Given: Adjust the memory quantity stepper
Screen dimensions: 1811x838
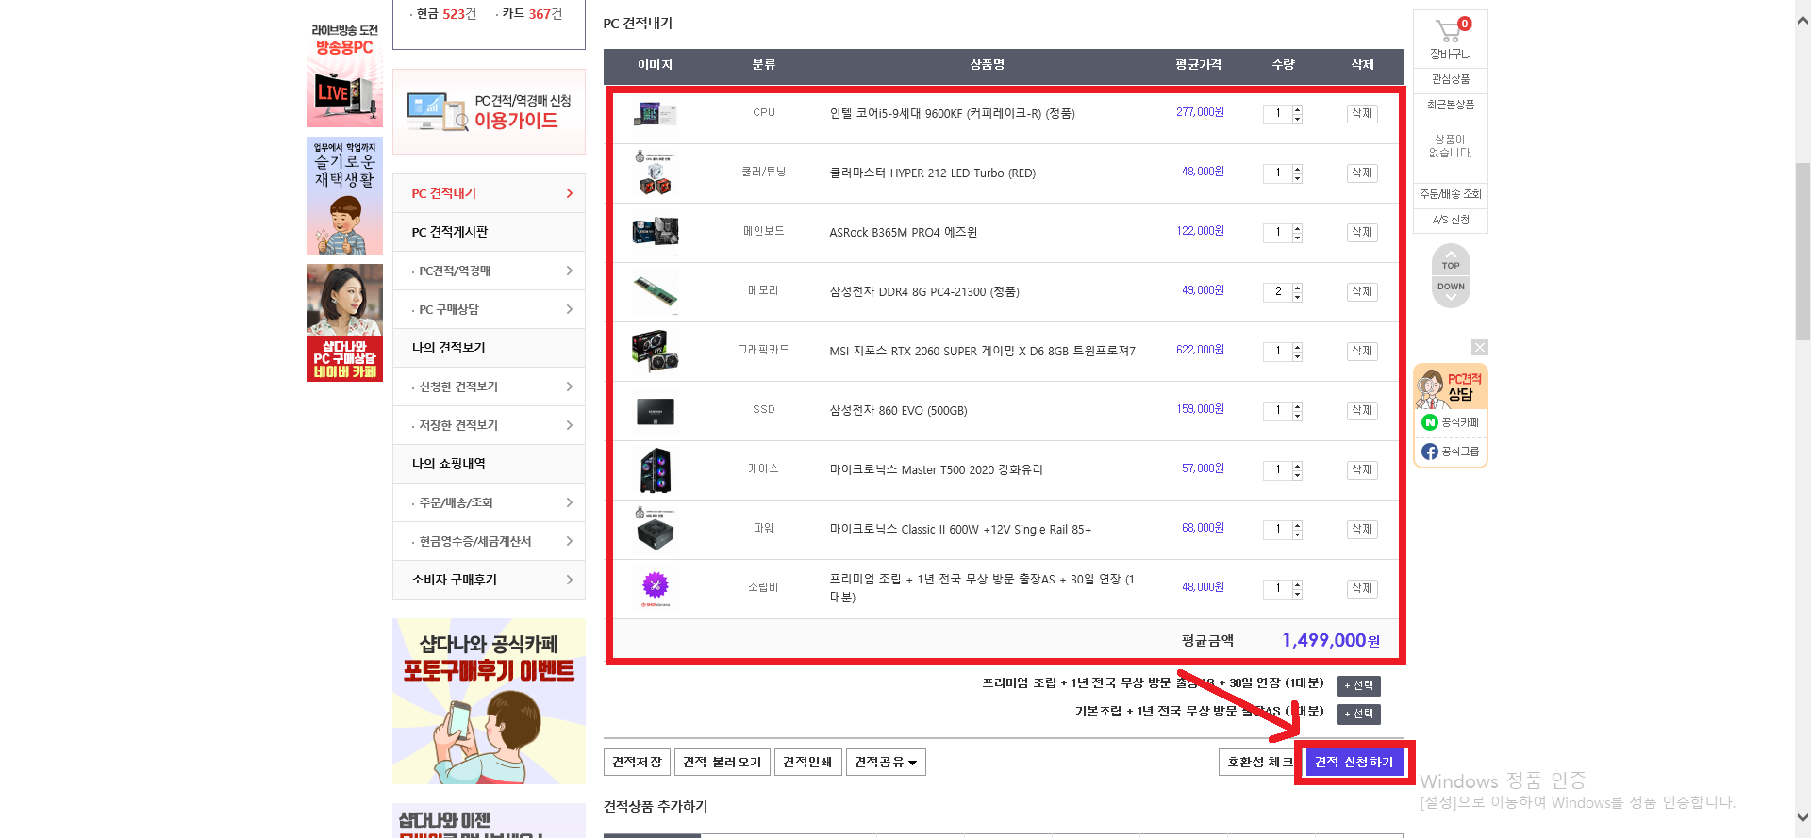Looking at the screenshot, I should (1297, 292).
